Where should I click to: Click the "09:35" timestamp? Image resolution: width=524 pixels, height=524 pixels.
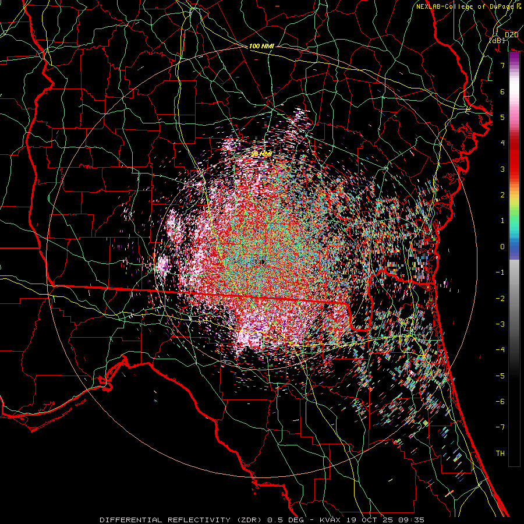[413, 520]
